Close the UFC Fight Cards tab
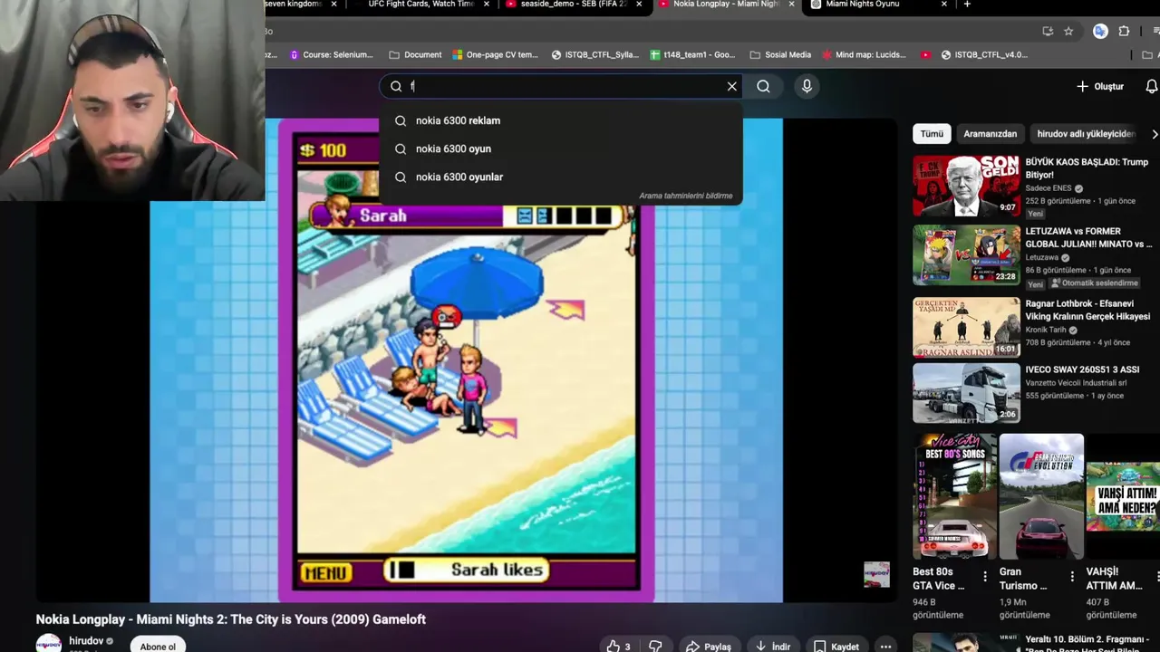The image size is (1160, 652). (488, 5)
